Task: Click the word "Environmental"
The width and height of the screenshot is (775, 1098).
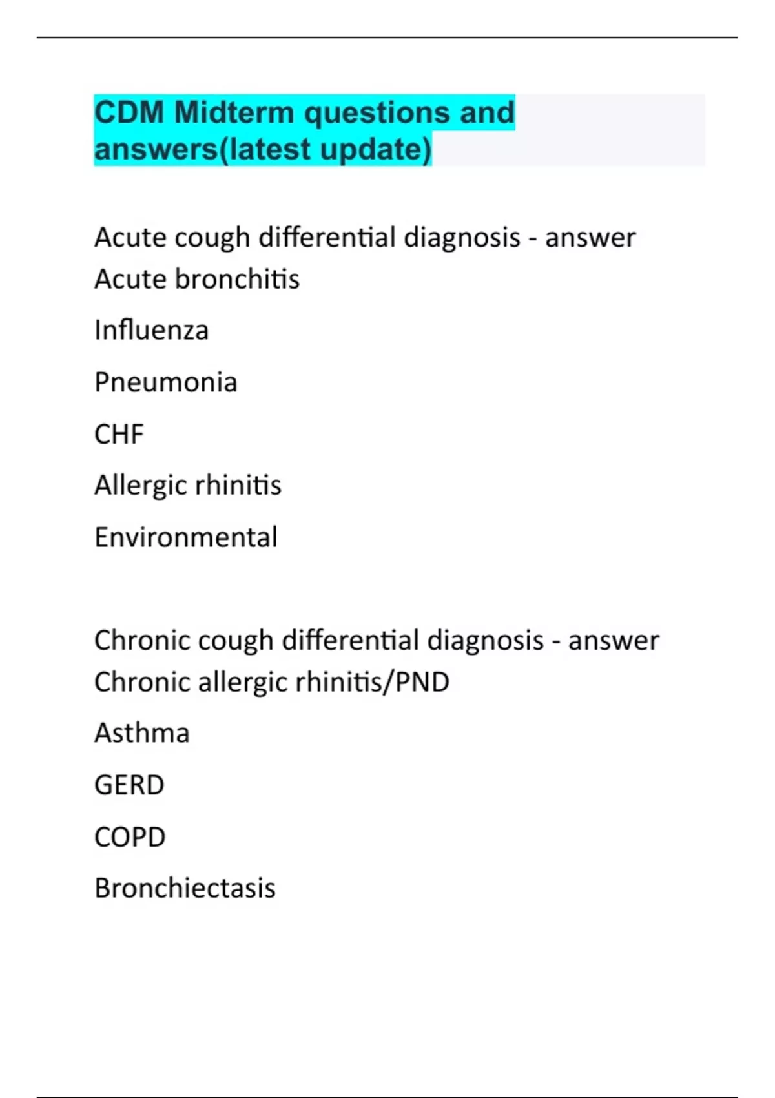Action: (186, 537)
